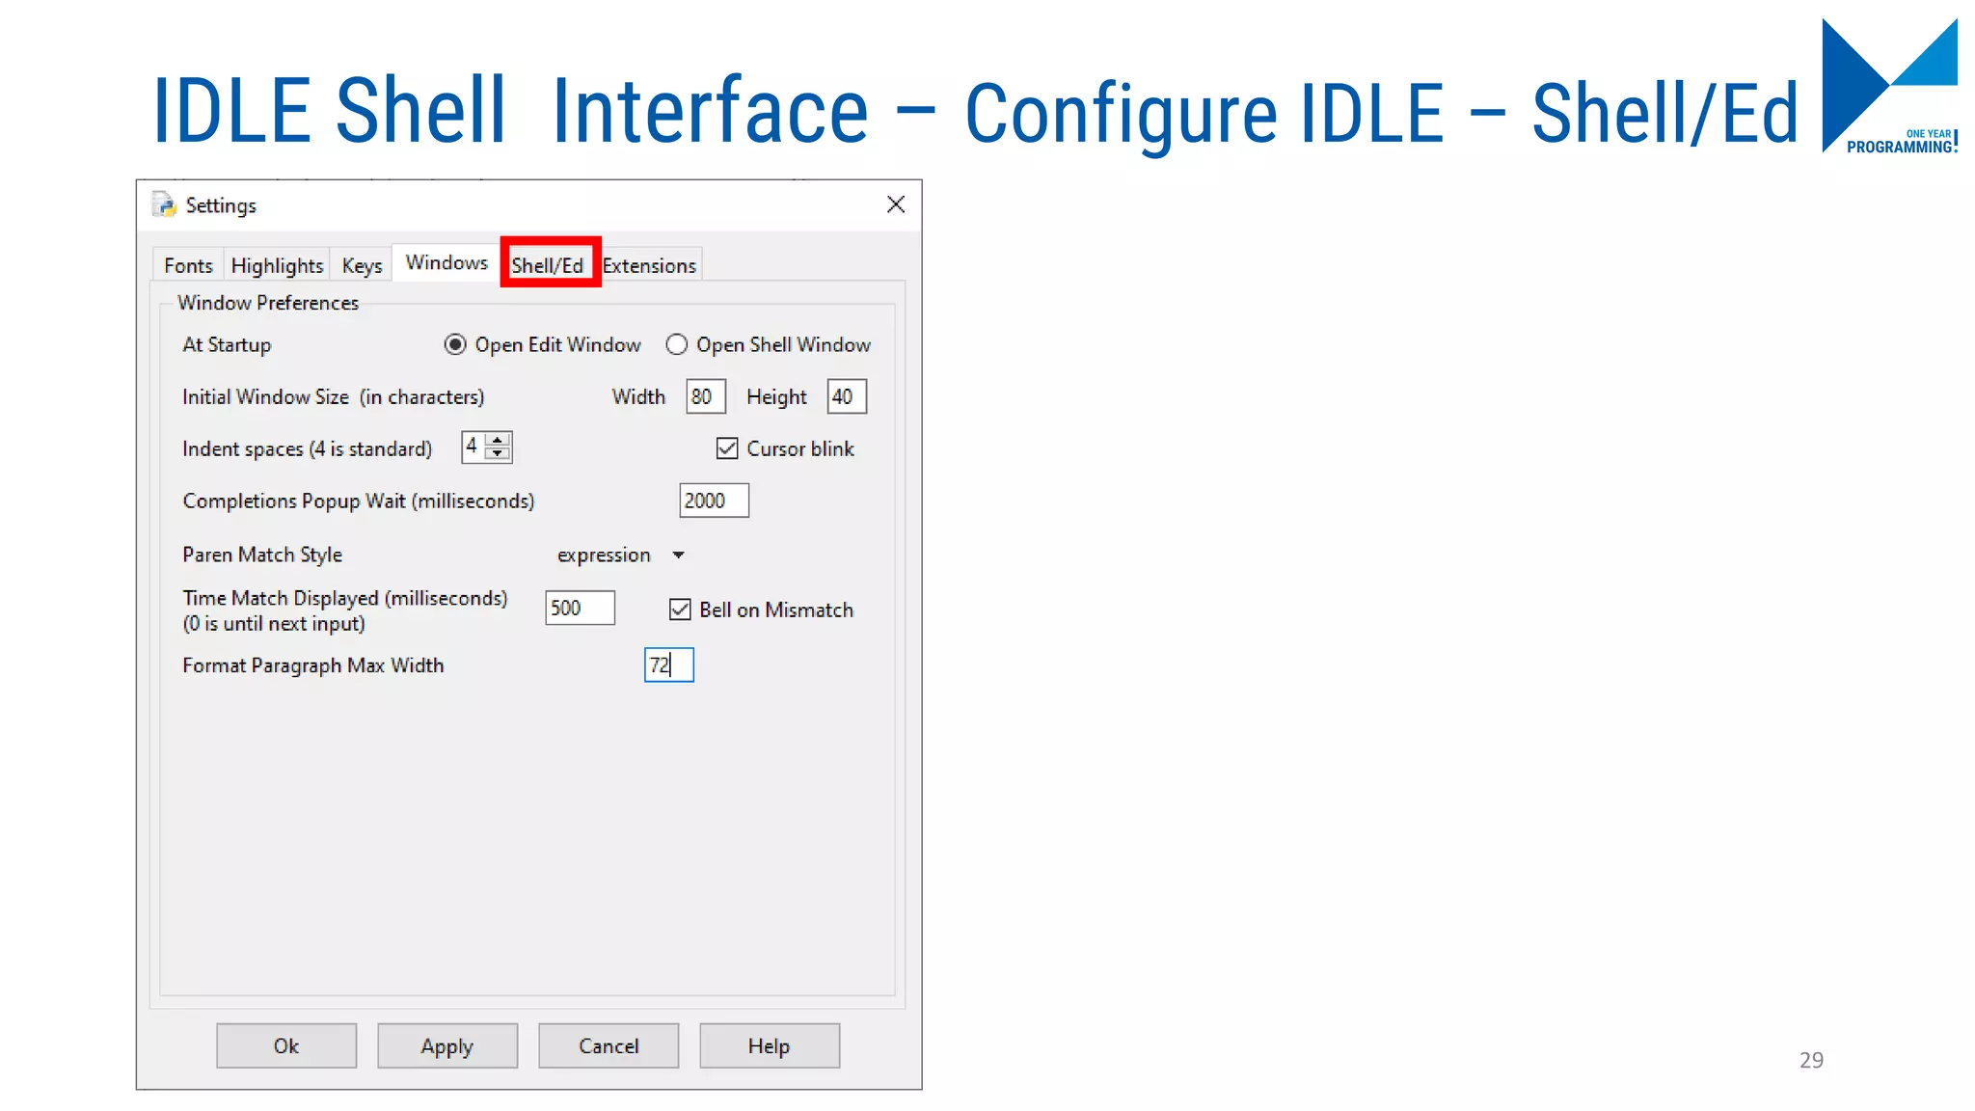Viewport: 1975px width, 1111px height.
Task: Toggle the Cursor blink checkbox
Action: 727,448
